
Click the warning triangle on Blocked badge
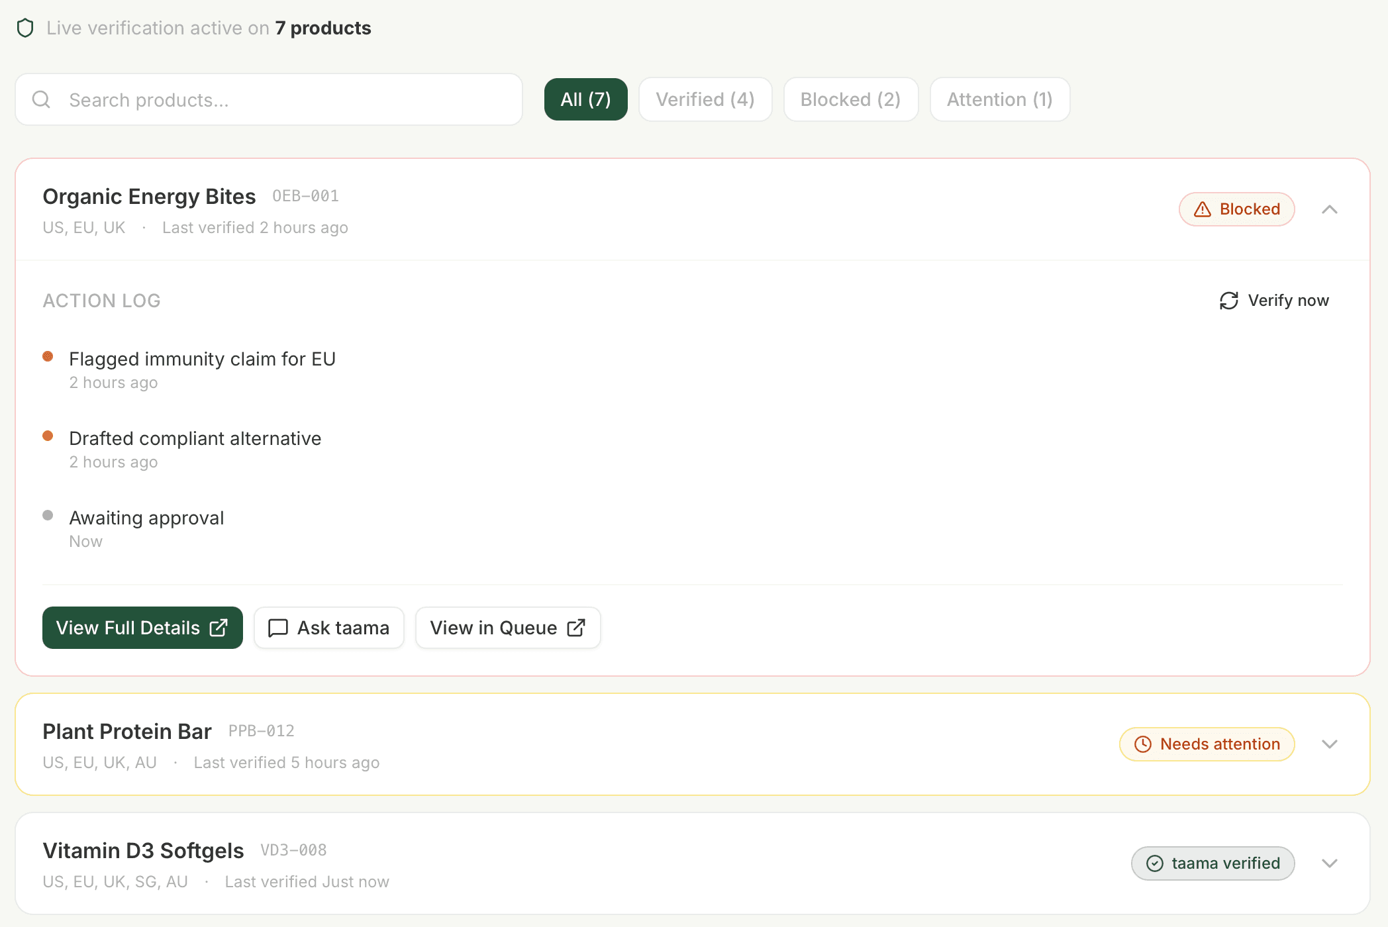pos(1202,209)
